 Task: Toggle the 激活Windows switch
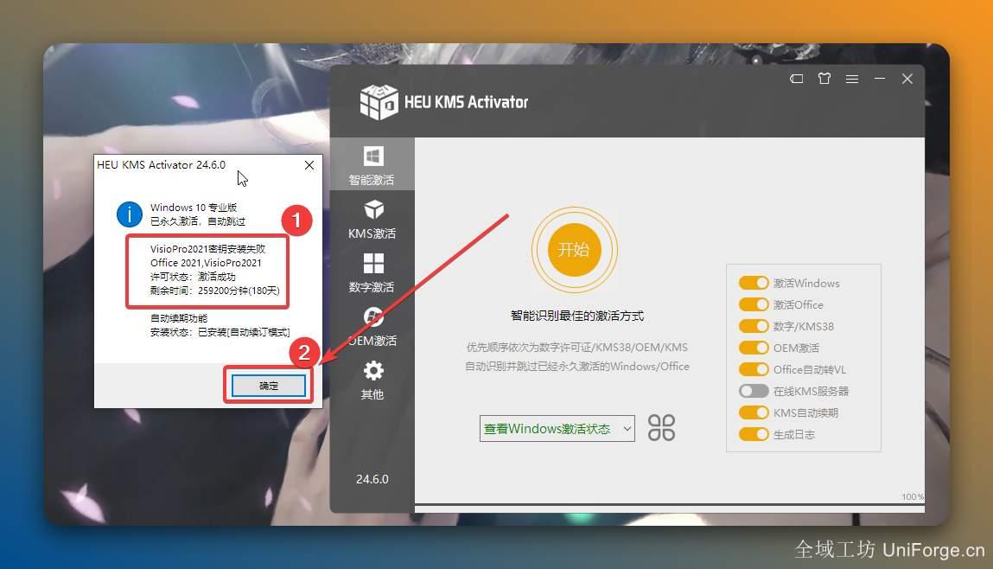(x=754, y=283)
